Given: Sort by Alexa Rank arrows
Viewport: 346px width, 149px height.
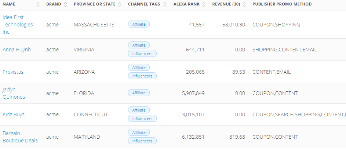Looking at the screenshot, I should [204, 4].
